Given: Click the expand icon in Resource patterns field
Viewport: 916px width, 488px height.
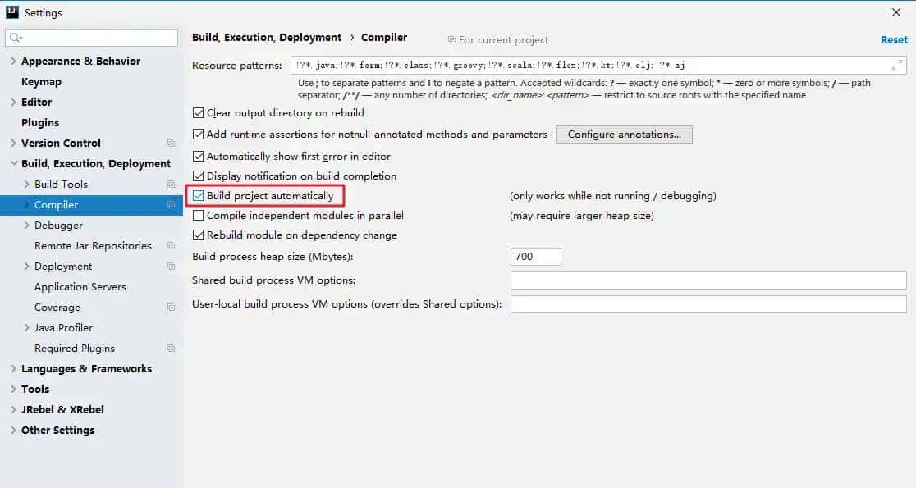Looking at the screenshot, I should click(x=897, y=66).
